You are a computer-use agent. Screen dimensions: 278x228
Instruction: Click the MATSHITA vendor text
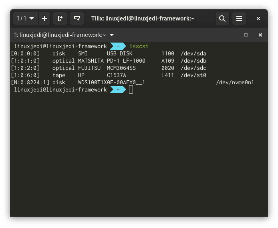[x=91, y=61]
